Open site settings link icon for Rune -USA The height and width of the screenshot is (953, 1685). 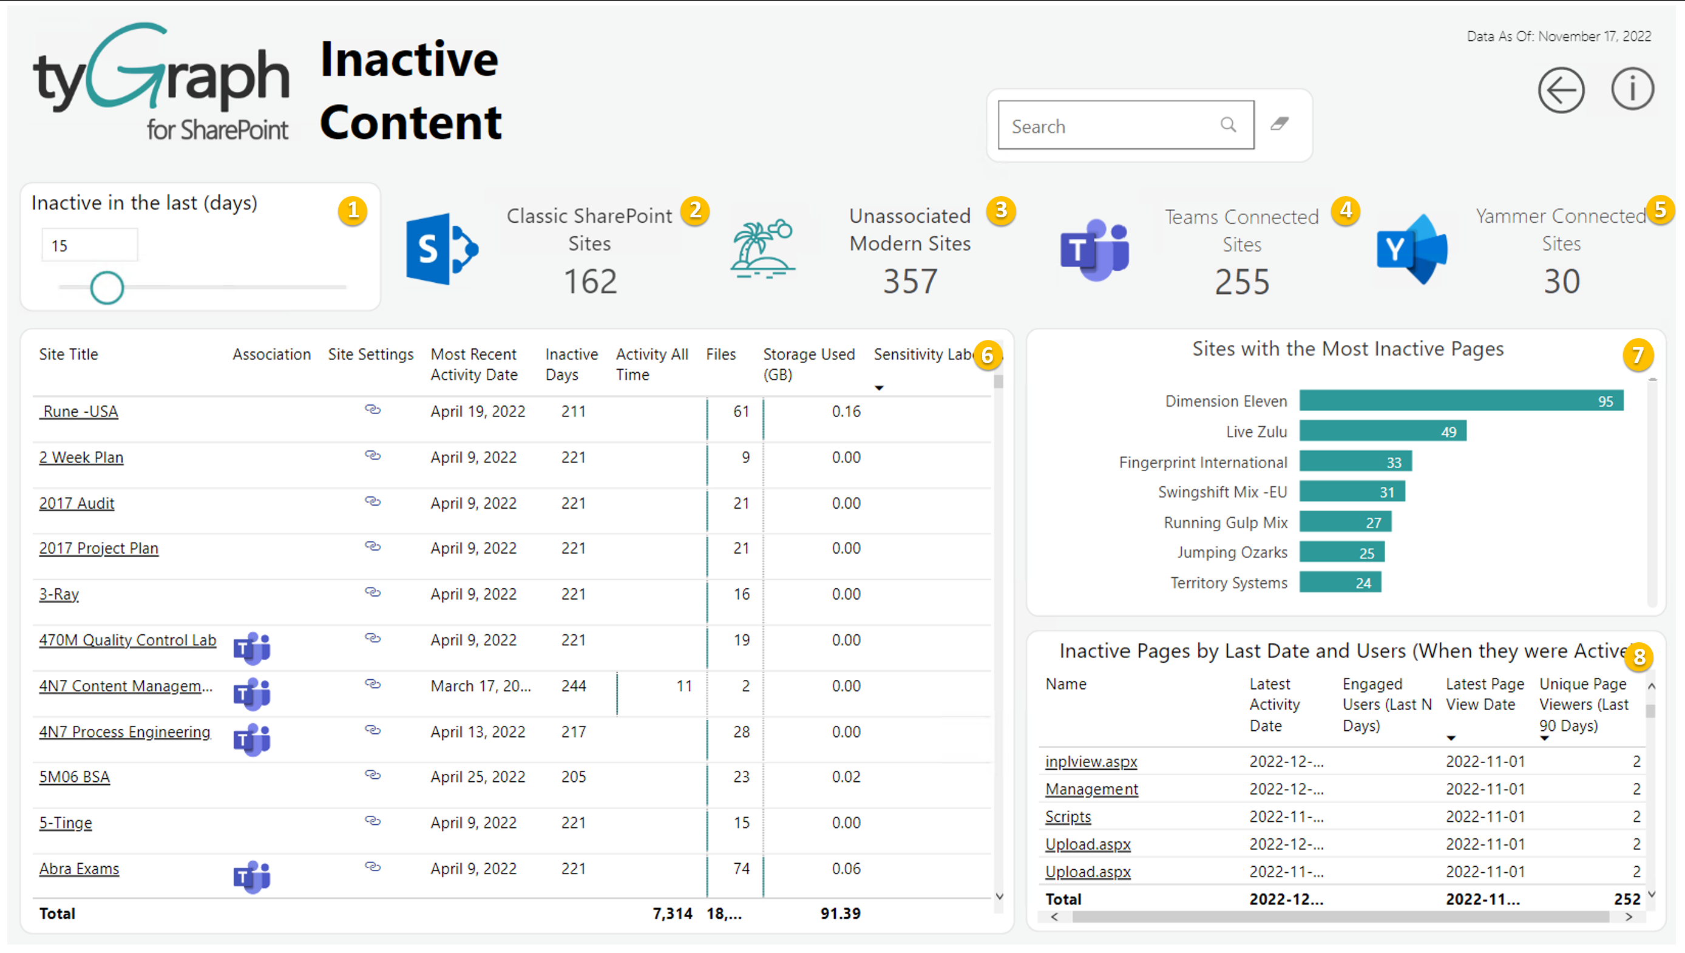coord(372,410)
